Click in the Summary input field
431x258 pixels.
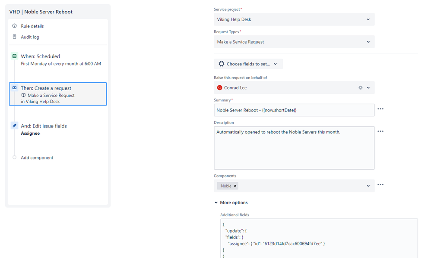pos(294,110)
